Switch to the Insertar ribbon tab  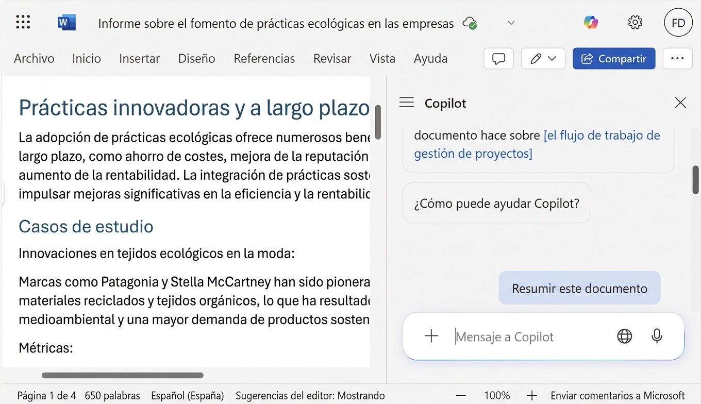point(139,58)
